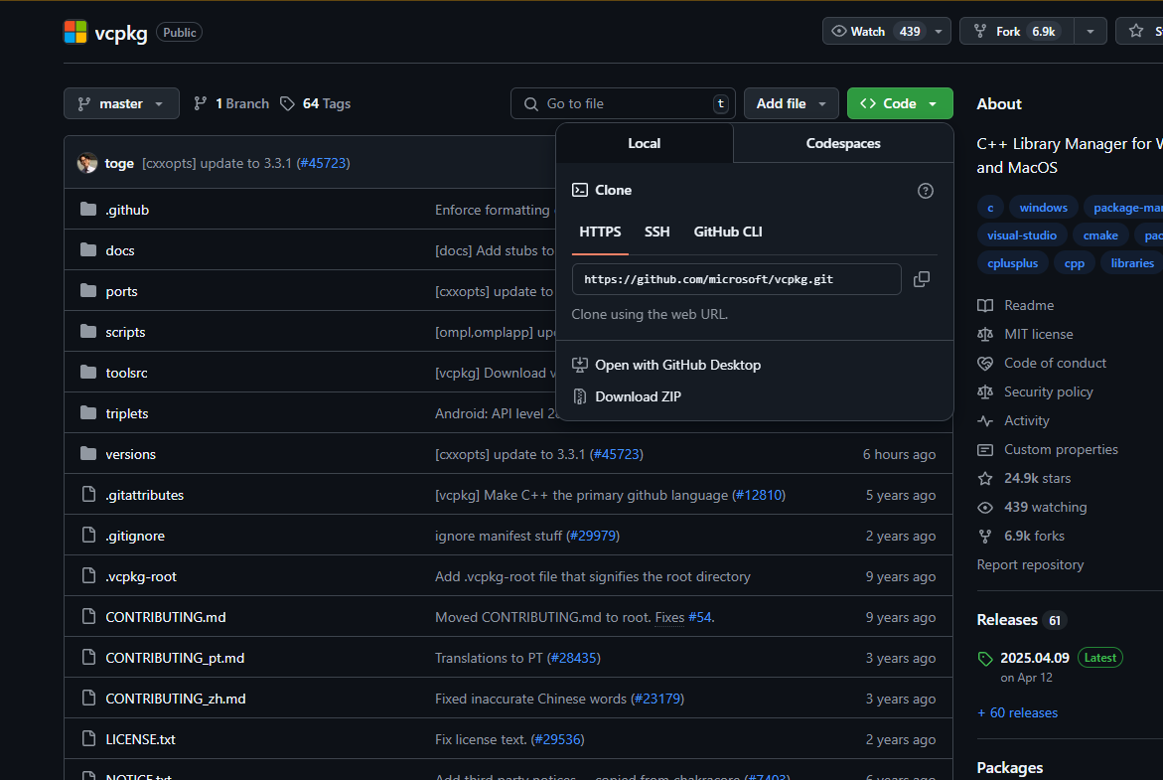Click toge's avatar in the latest commit row
This screenshot has height=780, width=1163.
pyautogui.click(x=87, y=163)
